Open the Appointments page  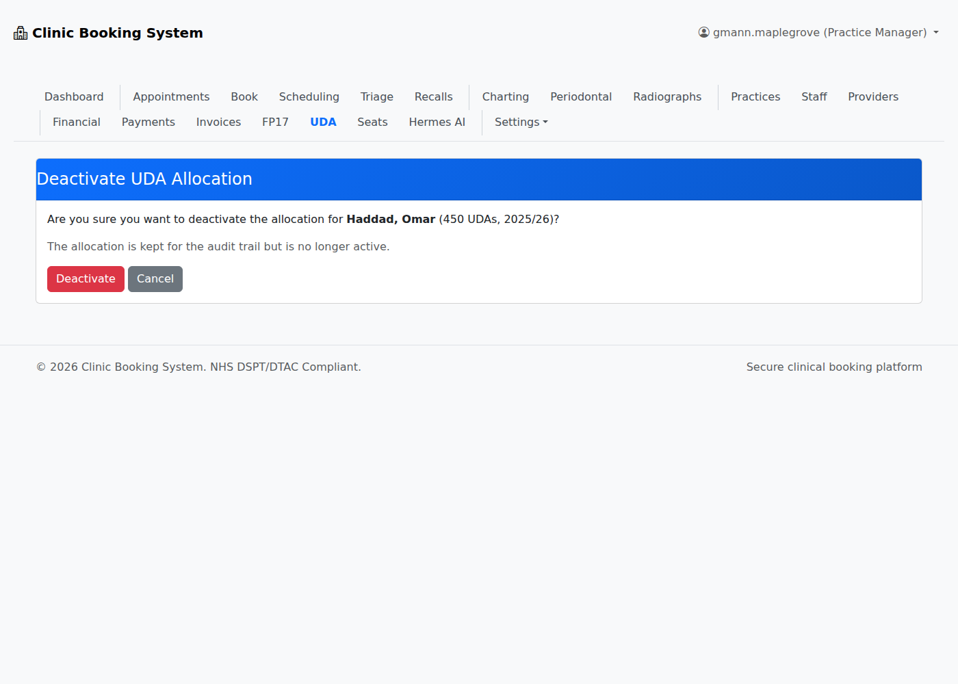171,96
